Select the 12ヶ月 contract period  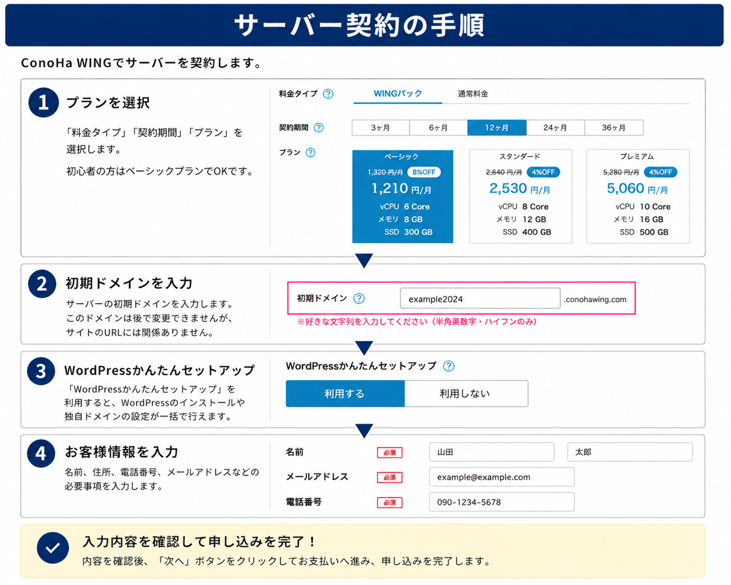[x=497, y=128]
